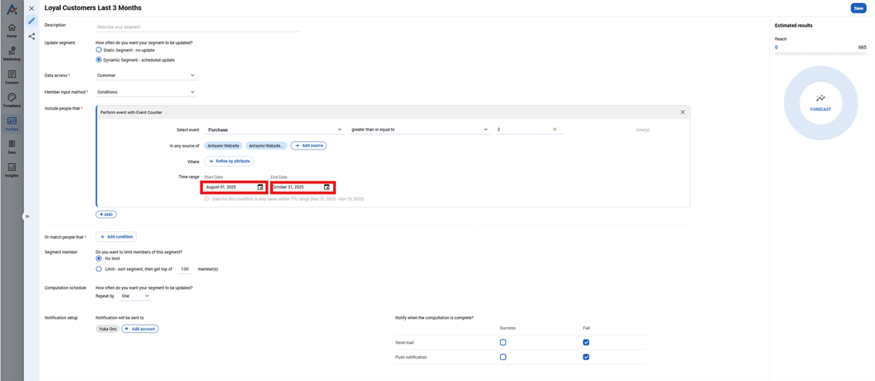Select the pencil edit icon

(x=32, y=21)
